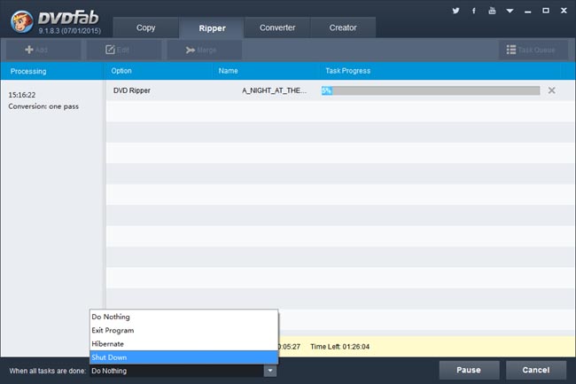Viewport: 576px width, 384px height.
Task: Maximize the DVDFab window
Action: coord(546,11)
